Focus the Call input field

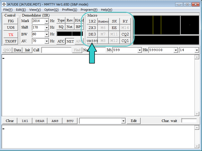(x=56, y=50)
